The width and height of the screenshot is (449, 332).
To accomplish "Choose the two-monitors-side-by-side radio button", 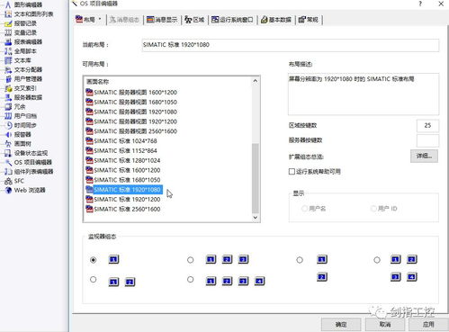I will pyautogui.click(x=94, y=280).
